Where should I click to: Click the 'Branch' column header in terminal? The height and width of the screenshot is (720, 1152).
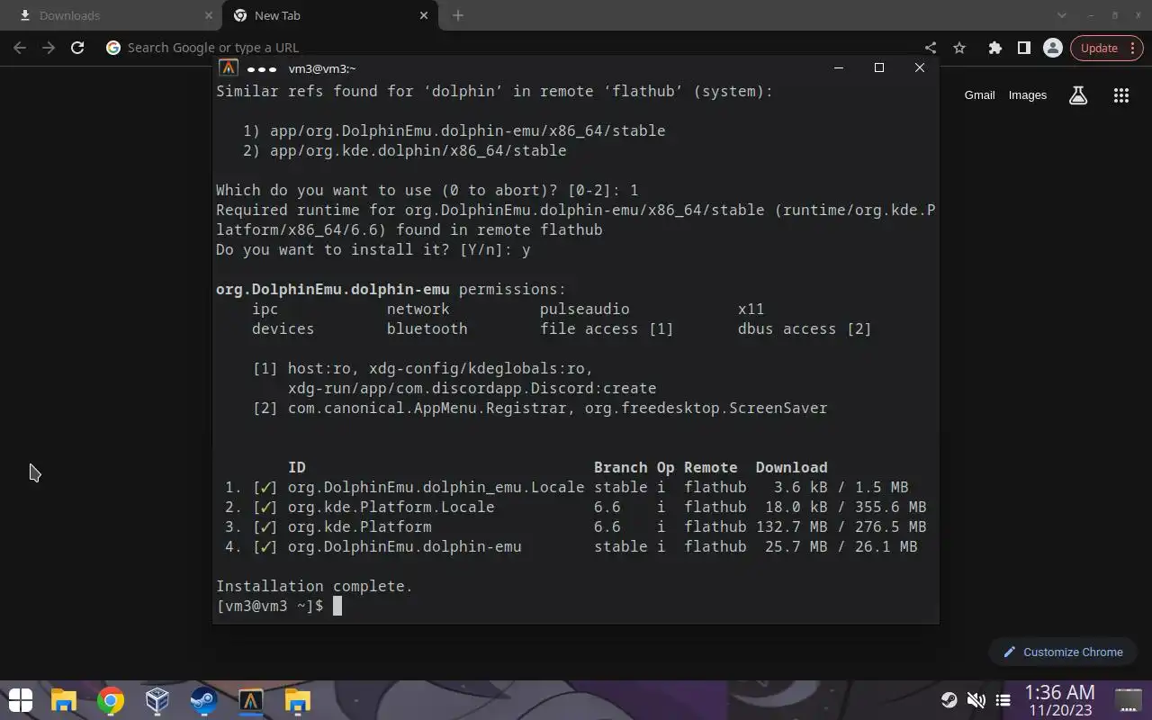coord(621,467)
